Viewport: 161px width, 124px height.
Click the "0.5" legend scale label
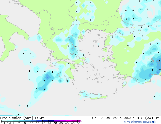click(x=9, y=123)
